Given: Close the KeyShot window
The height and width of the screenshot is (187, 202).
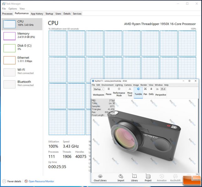Looking at the screenshot, I should pos(195,81).
